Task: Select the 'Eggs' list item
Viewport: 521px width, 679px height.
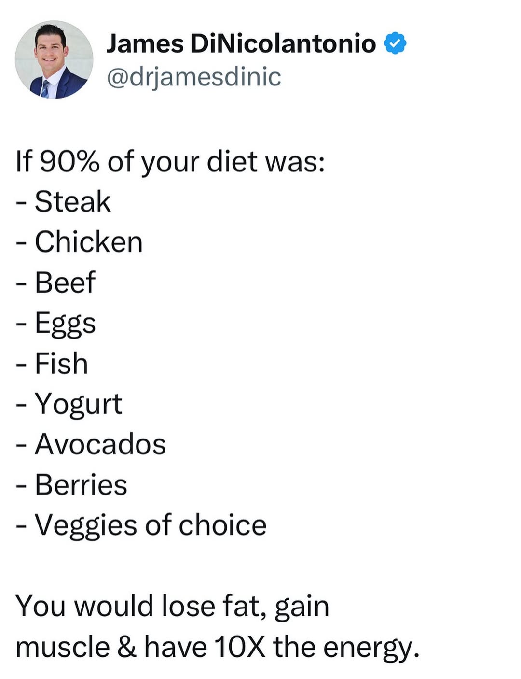Action: 55,324
